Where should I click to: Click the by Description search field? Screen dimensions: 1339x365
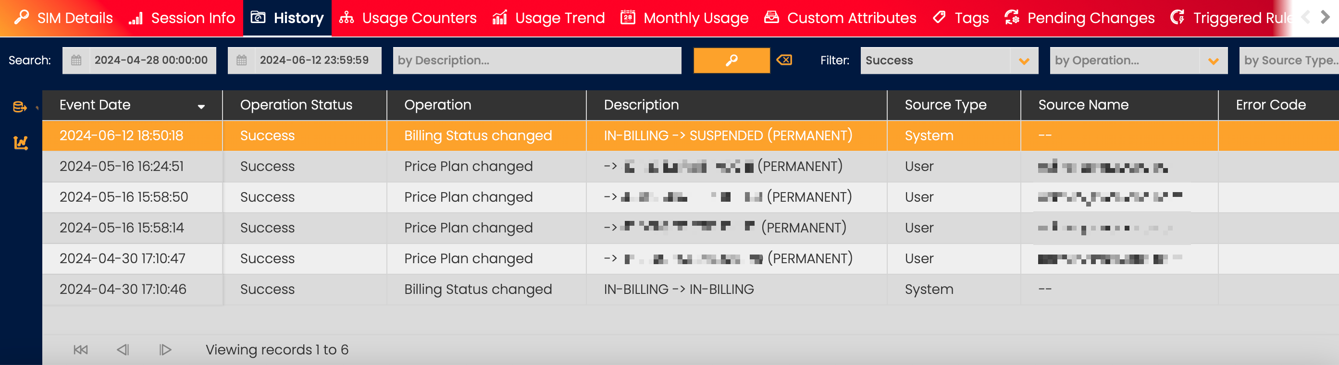coord(536,60)
